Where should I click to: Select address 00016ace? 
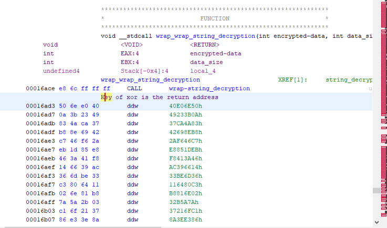pyautogui.click(x=40, y=89)
